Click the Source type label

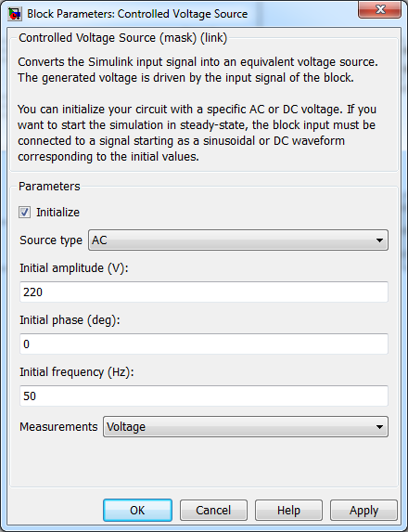click(x=51, y=240)
